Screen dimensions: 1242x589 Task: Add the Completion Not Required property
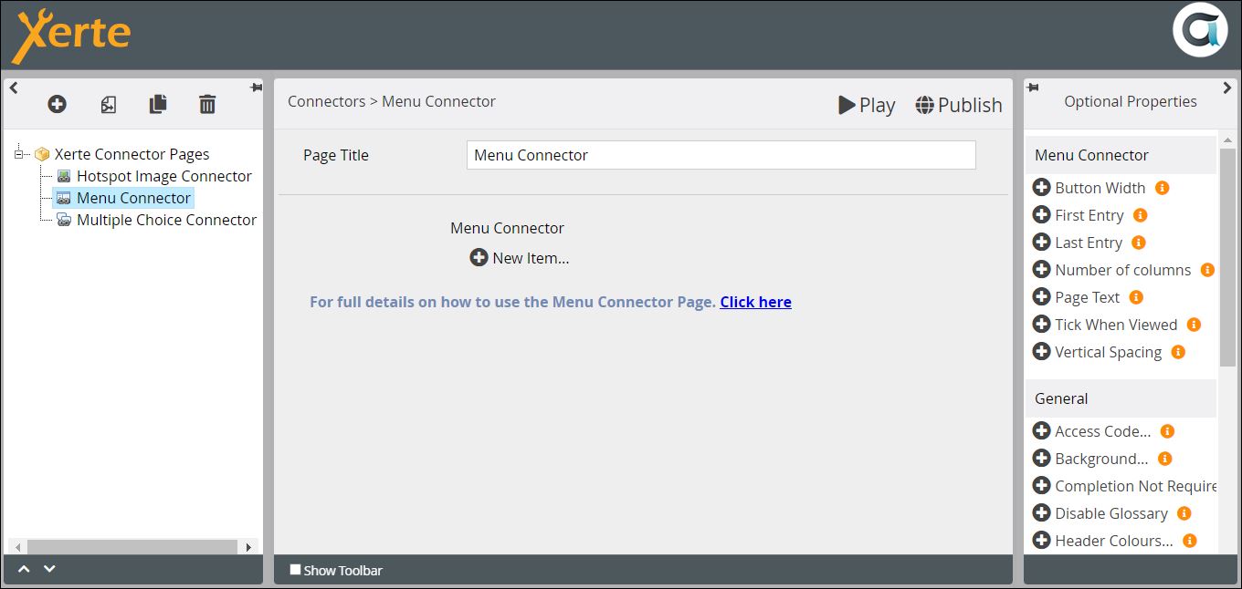click(1041, 485)
